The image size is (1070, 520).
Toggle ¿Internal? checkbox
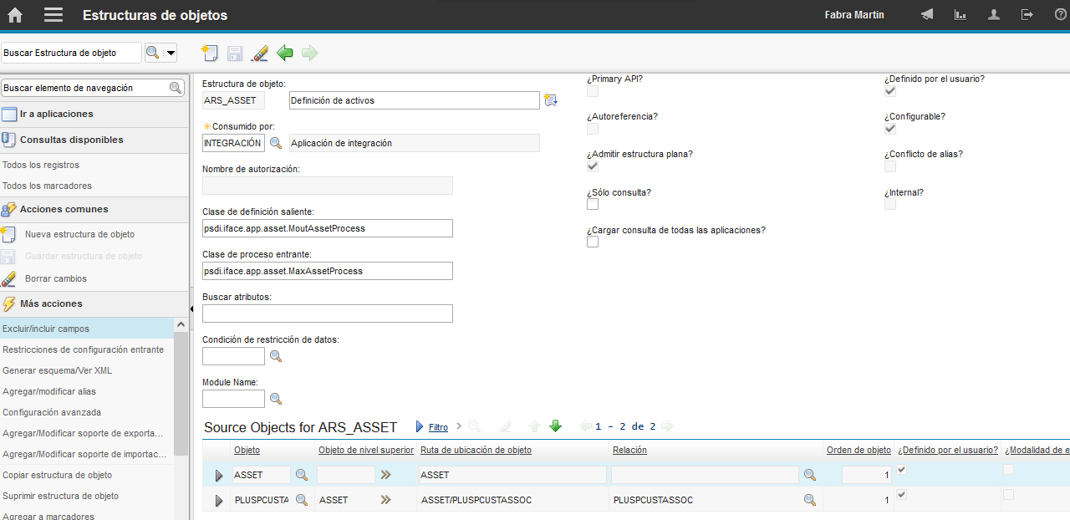pyautogui.click(x=890, y=204)
